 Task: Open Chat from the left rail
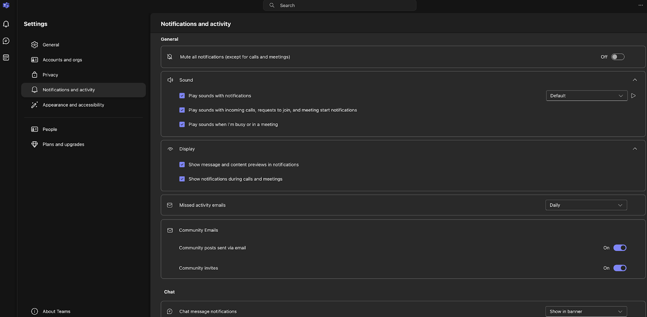click(6, 41)
